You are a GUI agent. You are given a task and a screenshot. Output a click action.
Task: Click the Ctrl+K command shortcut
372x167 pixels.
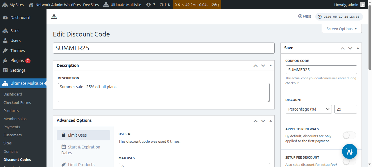(165, 5)
